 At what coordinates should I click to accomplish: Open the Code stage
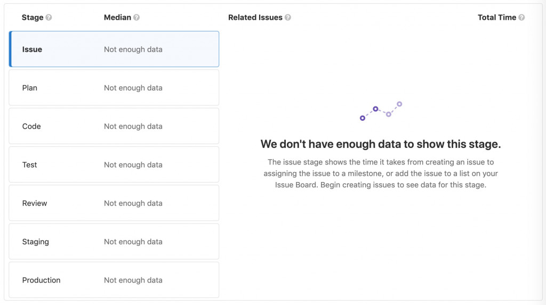[x=114, y=126]
